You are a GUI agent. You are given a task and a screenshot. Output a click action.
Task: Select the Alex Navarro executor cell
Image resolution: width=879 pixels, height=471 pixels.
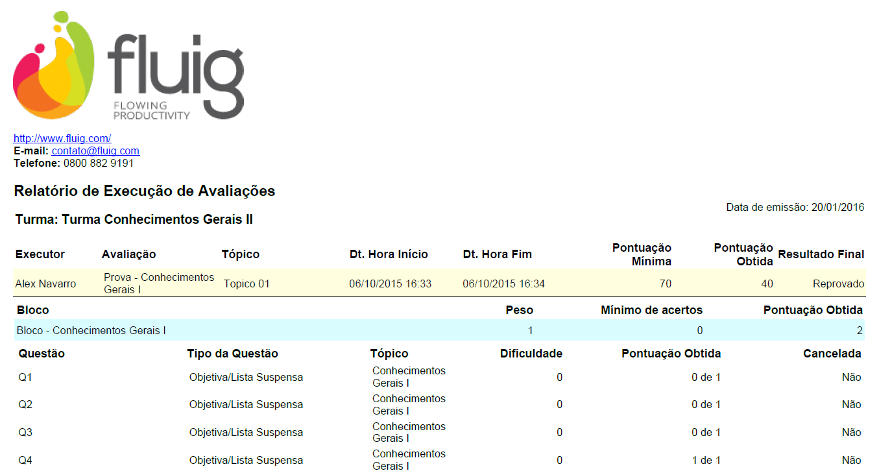click(x=46, y=284)
